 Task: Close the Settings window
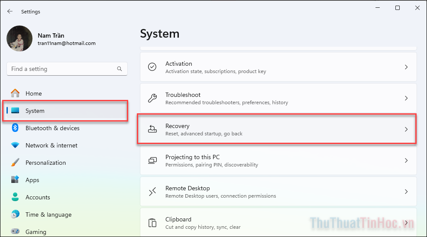click(417, 8)
